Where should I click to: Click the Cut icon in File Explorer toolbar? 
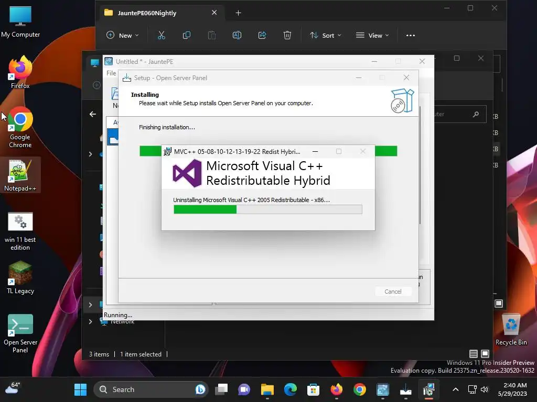coord(162,35)
